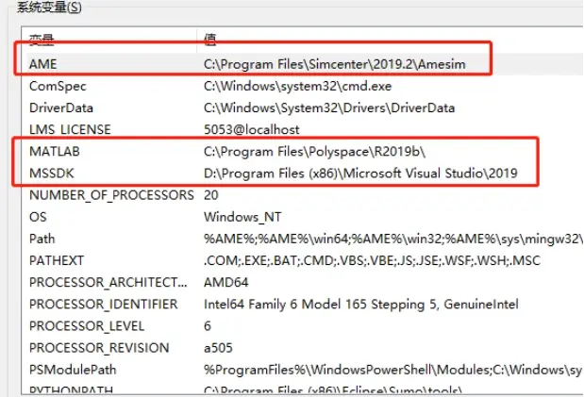Screen dimensions: 584x397
Task: Click the Intel64 Family 6 value
Action: coord(361,305)
